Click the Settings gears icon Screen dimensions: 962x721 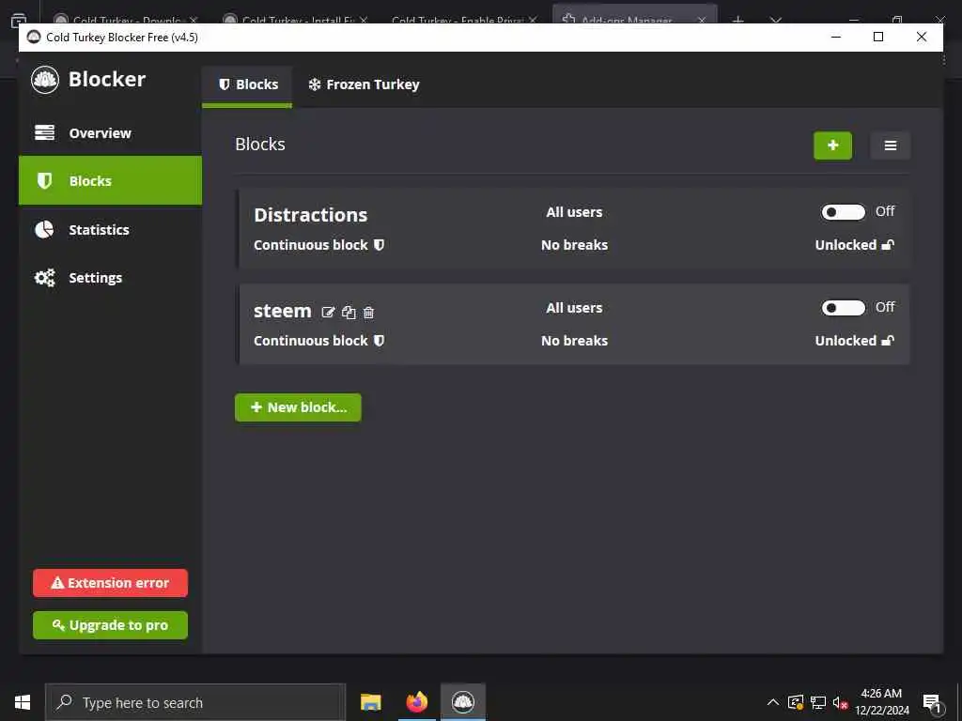click(x=45, y=278)
